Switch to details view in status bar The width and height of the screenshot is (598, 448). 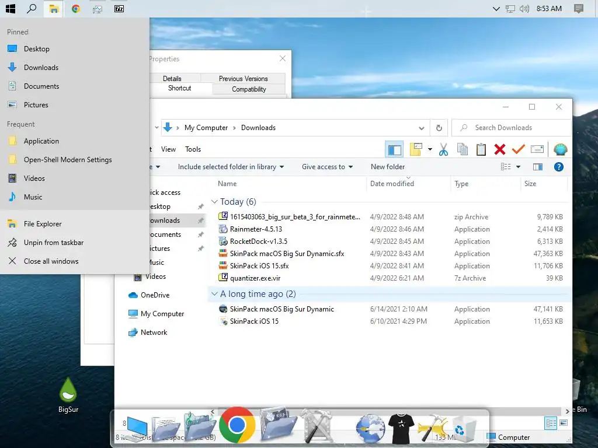tap(551, 423)
